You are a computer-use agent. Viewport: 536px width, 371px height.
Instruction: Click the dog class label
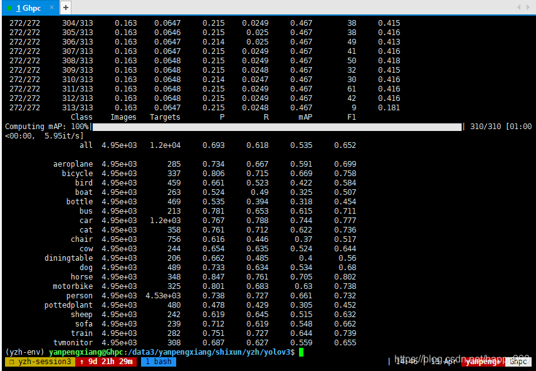(x=86, y=268)
